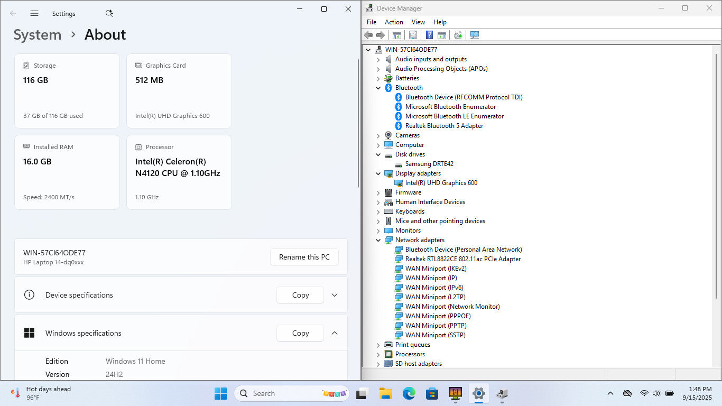722x406 pixels.
Task: Open the Action menu in Device Manager
Action: 394,22
